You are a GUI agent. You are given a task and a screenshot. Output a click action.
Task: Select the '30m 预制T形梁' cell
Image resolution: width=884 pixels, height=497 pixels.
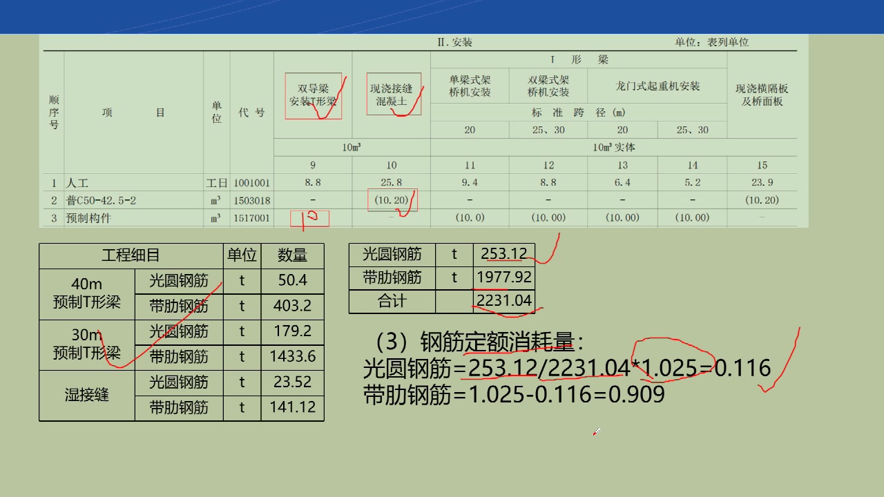click(87, 344)
